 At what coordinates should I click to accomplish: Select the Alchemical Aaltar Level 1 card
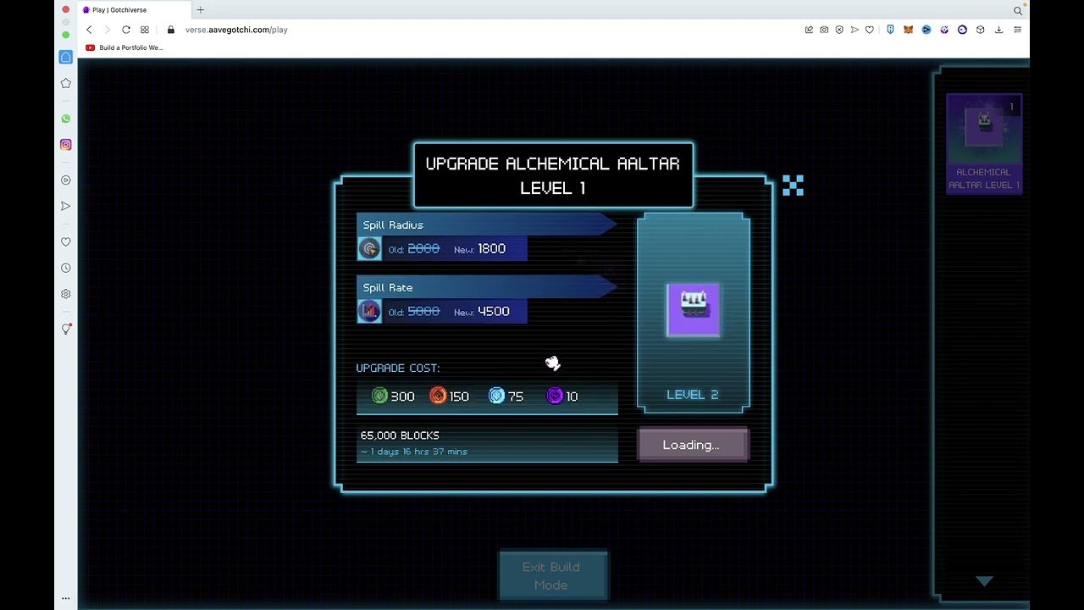coord(984,144)
